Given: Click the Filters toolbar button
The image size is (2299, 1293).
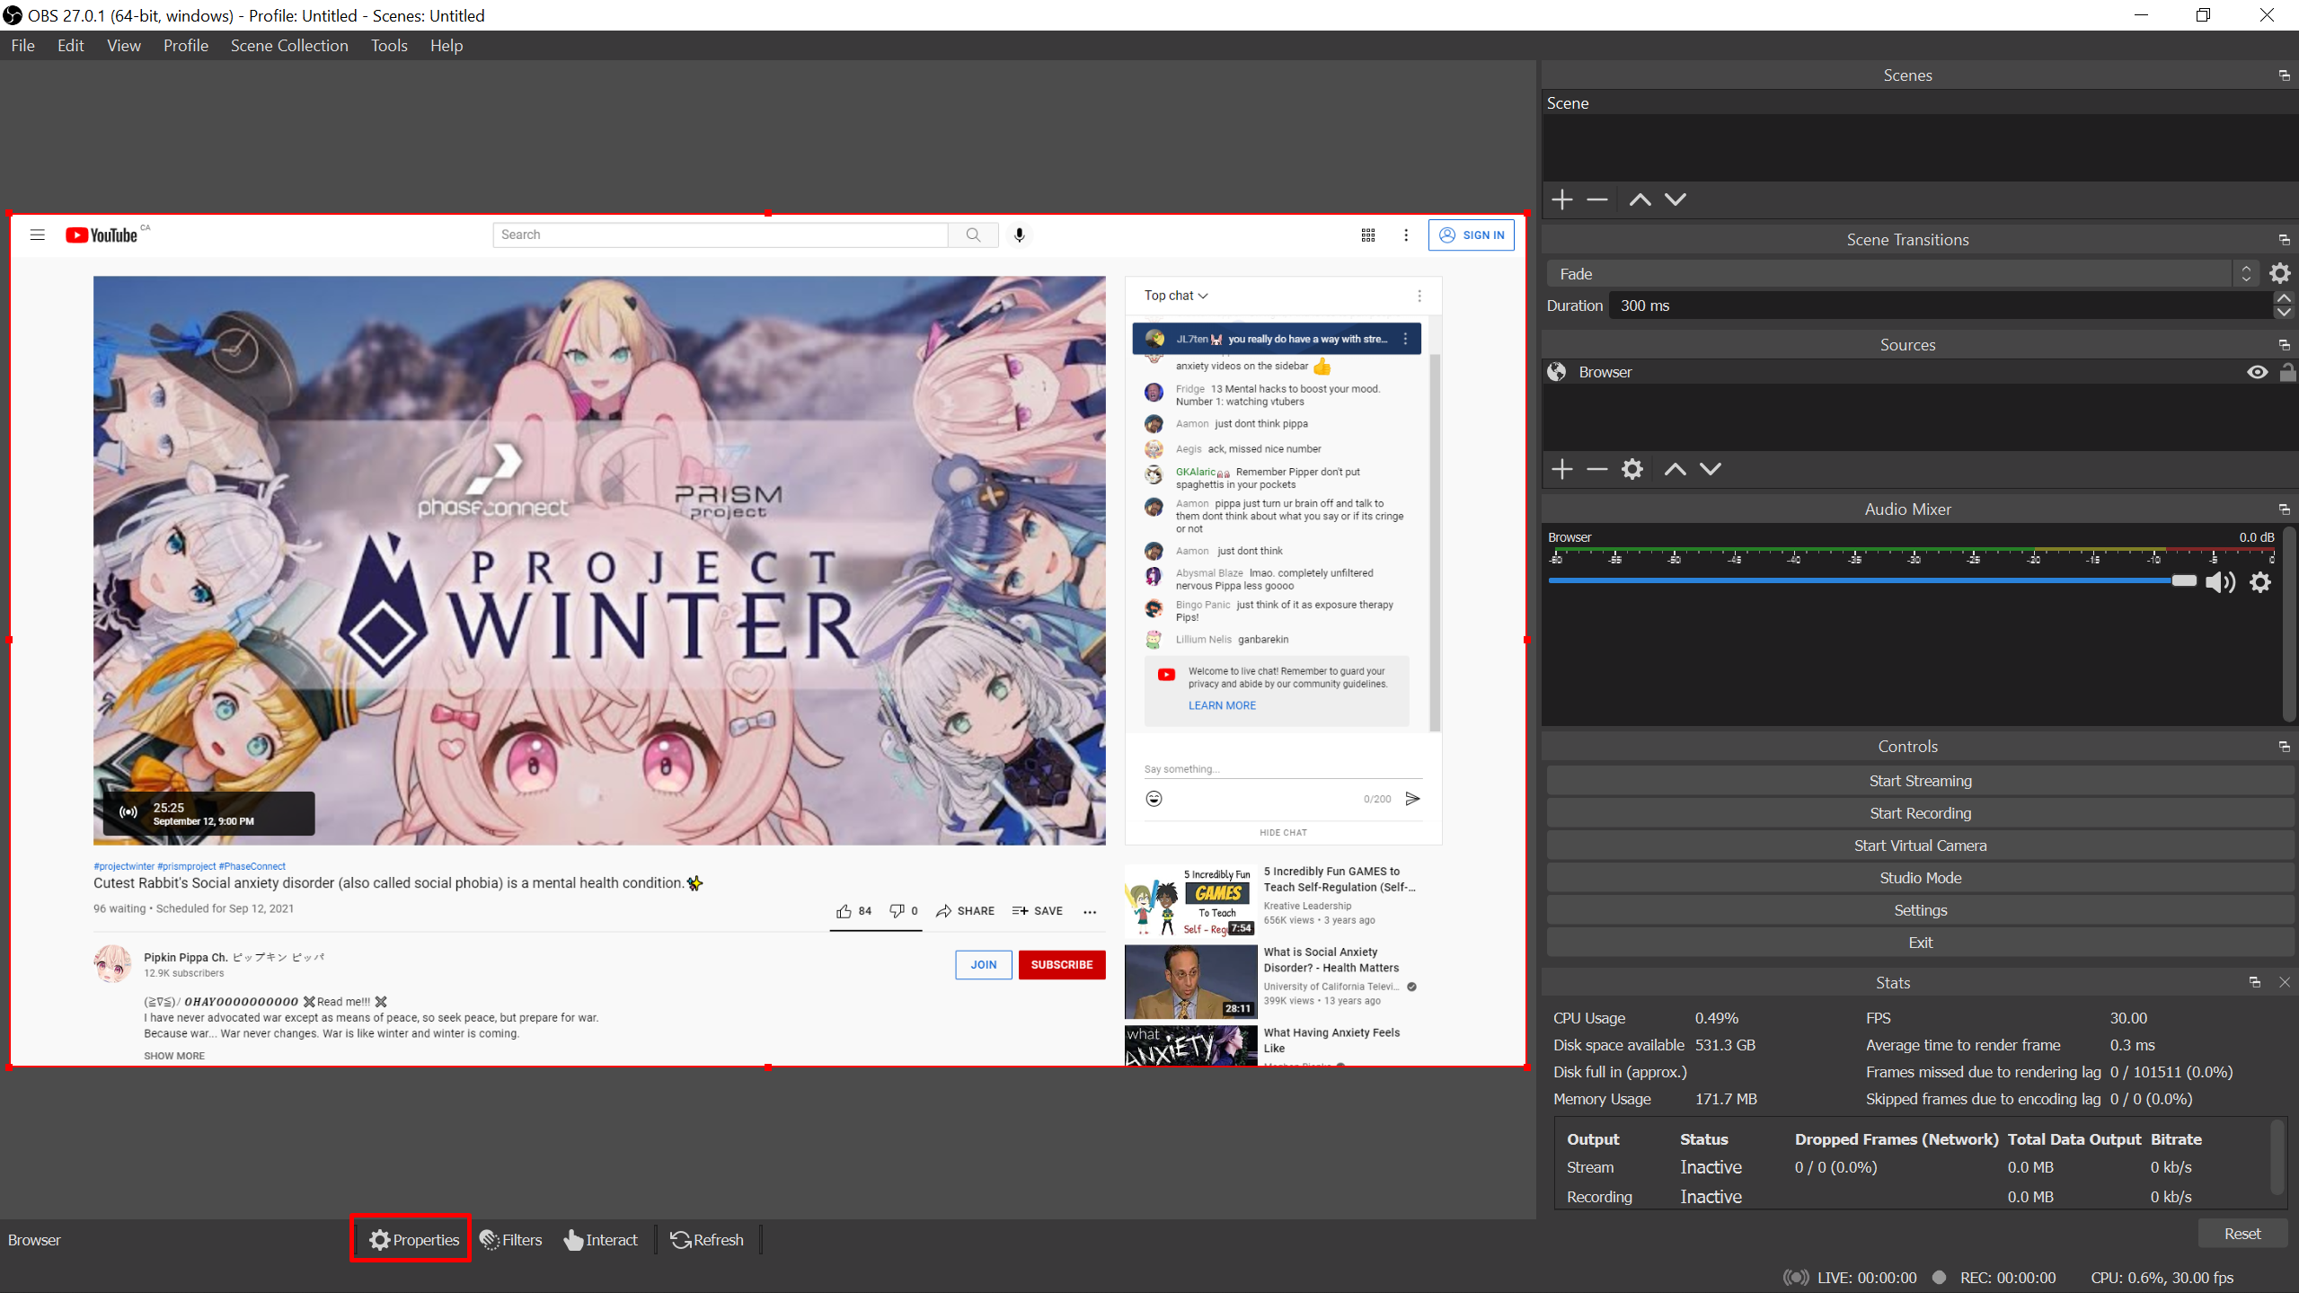Looking at the screenshot, I should tap(511, 1240).
